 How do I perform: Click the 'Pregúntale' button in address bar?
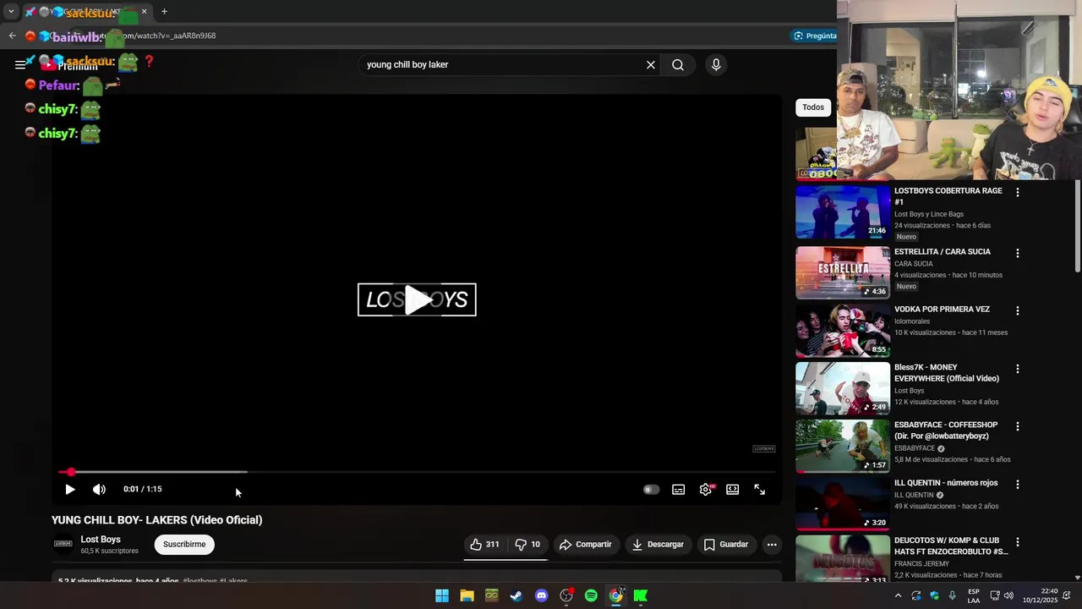click(x=815, y=36)
